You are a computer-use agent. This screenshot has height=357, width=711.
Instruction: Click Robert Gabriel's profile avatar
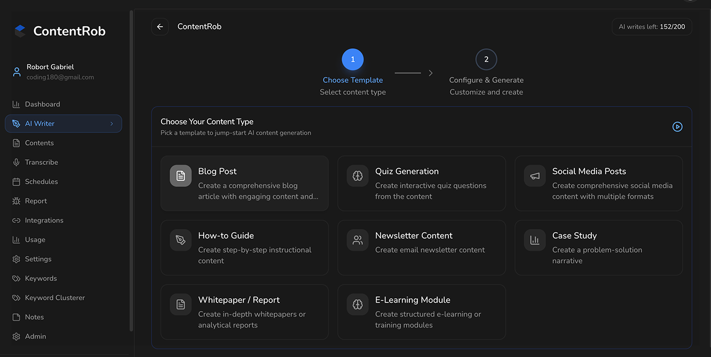pyautogui.click(x=16, y=71)
